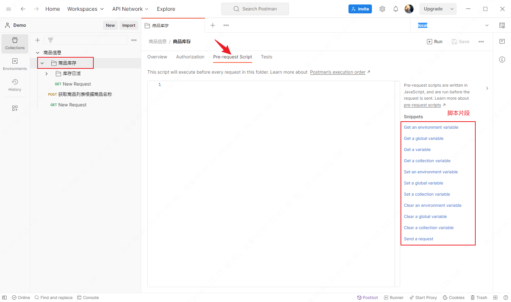511x302 pixels.
Task: Open the notifications bell
Action: [x=396, y=9]
